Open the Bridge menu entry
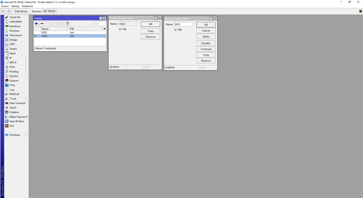Viewport: 363px width, 198px height. click(16, 40)
